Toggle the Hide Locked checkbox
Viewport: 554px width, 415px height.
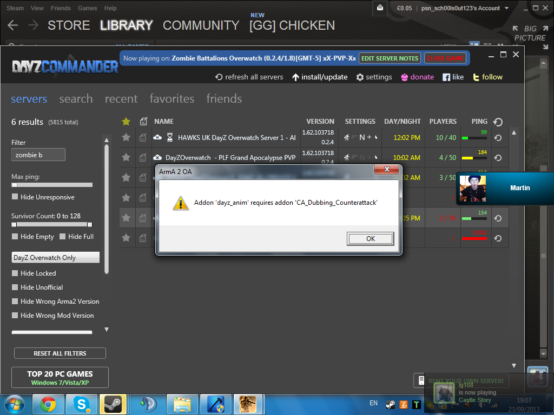(x=15, y=273)
